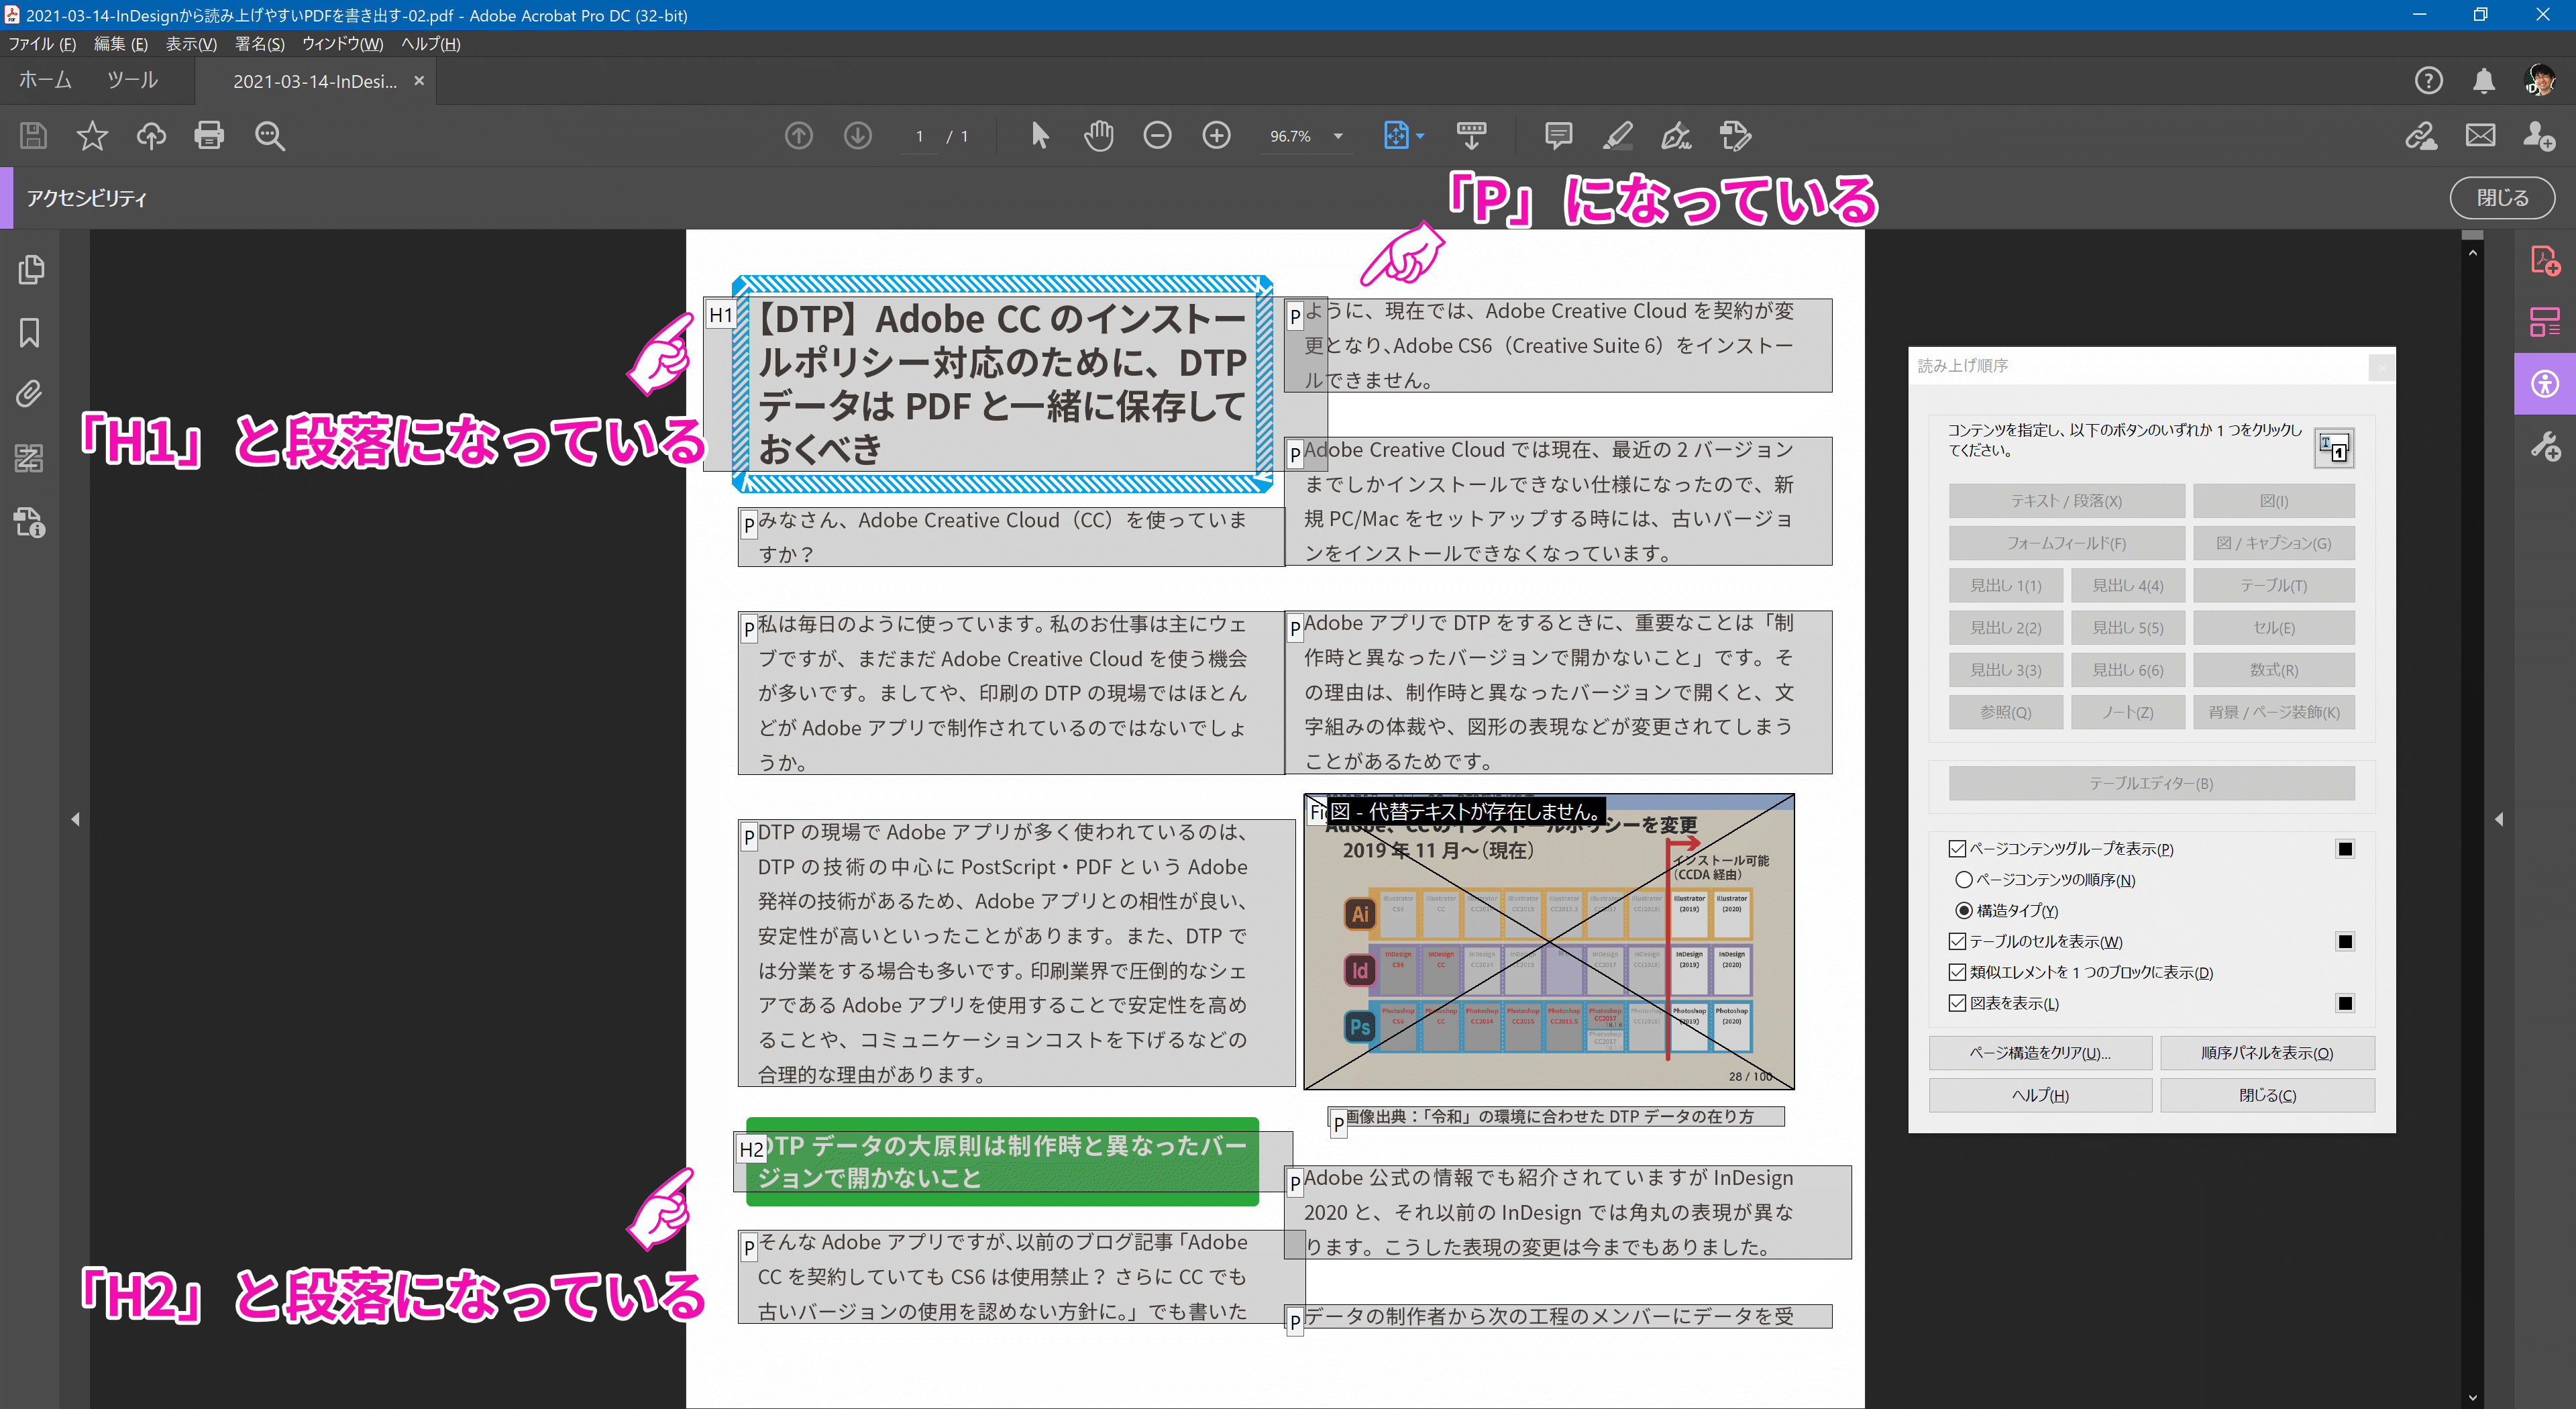Select the Hand pan tool
Screen dimensions: 2576x1409
tap(1098, 135)
